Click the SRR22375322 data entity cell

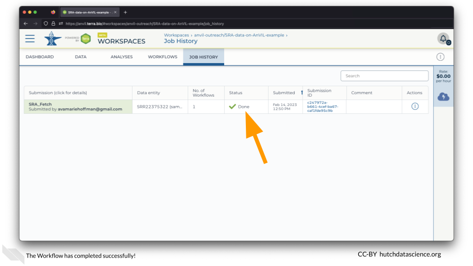160,106
